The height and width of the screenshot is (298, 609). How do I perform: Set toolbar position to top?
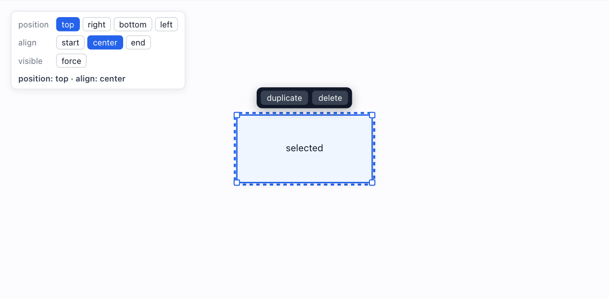(x=68, y=24)
